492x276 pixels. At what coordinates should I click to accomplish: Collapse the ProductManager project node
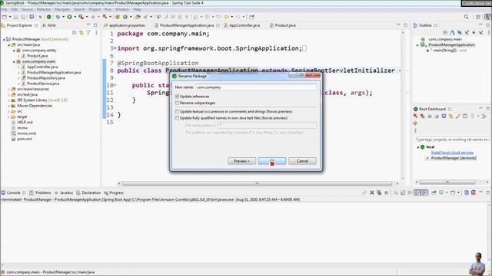[x=4, y=39]
